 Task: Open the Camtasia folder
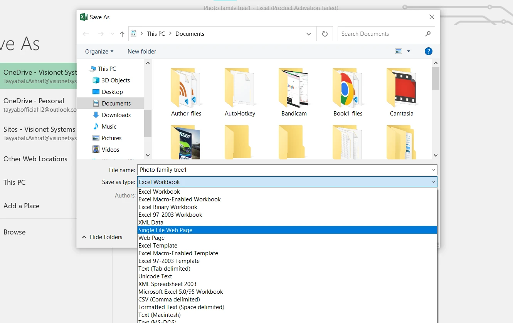[401, 92]
